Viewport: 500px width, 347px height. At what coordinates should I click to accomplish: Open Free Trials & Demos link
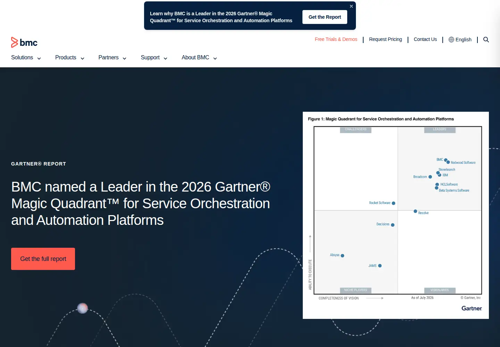[336, 39]
